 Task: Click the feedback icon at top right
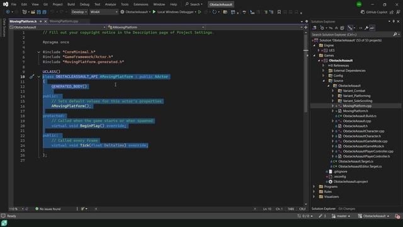click(398, 12)
